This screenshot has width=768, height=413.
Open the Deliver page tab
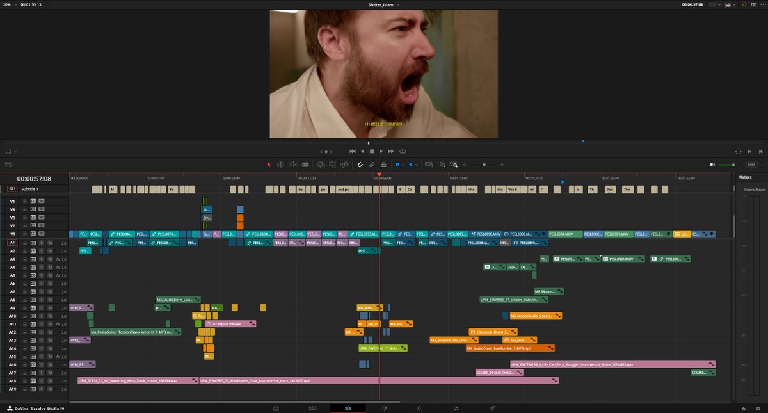tap(492, 408)
